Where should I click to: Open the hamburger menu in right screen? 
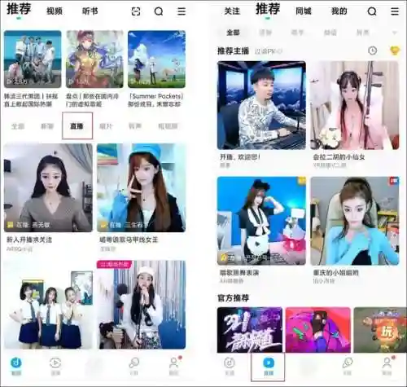click(x=395, y=11)
